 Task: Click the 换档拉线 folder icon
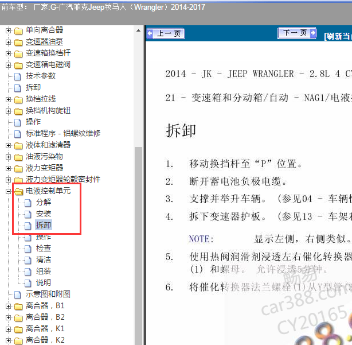(x=18, y=99)
